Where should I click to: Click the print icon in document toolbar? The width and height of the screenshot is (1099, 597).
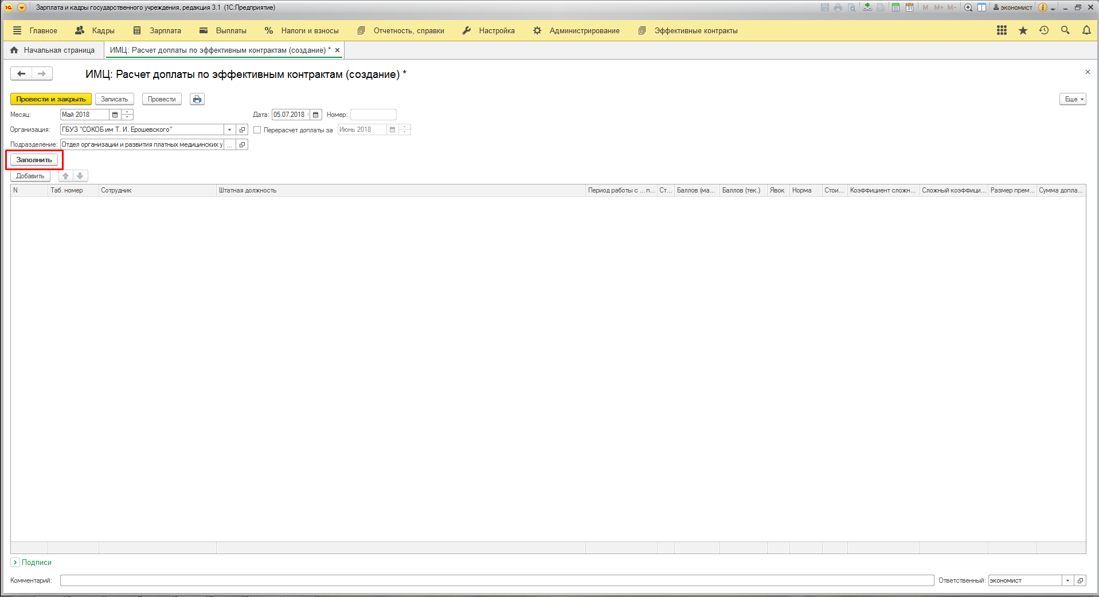[x=197, y=99]
